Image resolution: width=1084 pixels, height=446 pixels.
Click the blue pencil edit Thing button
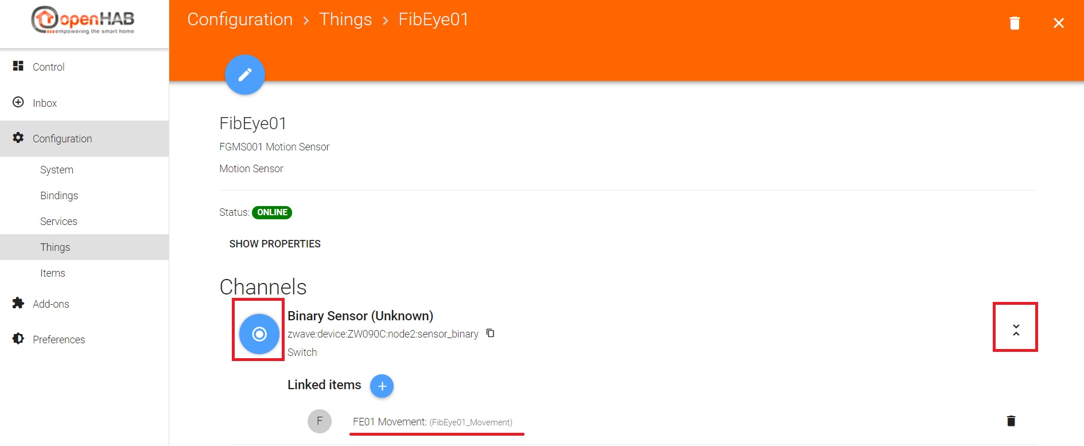(245, 75)
